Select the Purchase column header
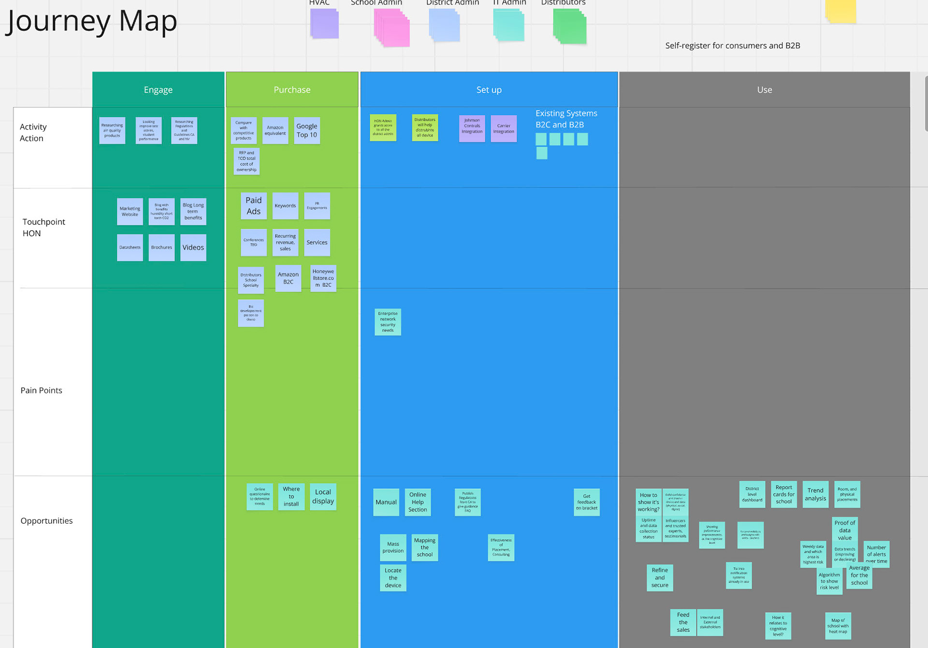The height and width of the screenshot is (648, 928). (x=292, y=89)
